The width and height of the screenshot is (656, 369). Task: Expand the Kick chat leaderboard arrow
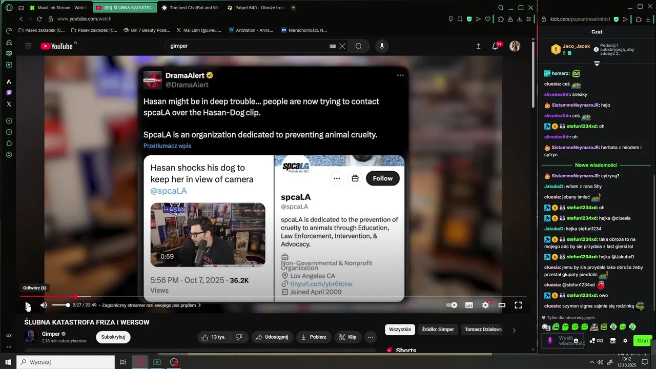[x=597, y=64]
